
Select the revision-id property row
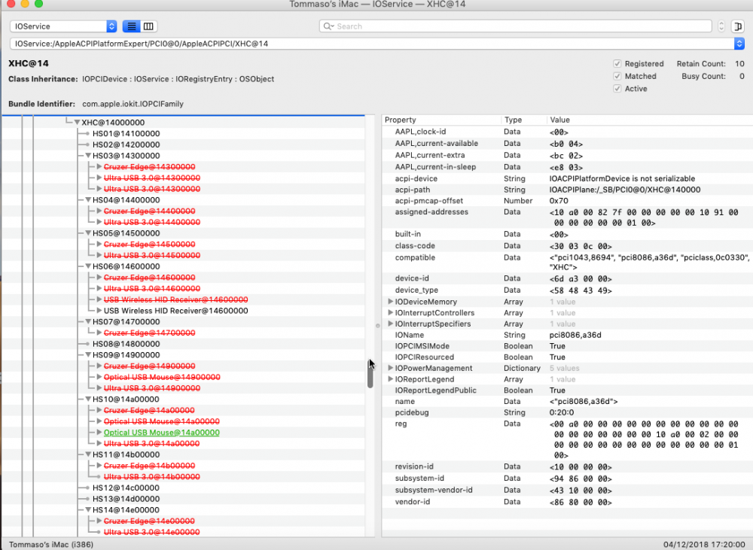pos(568,466)
